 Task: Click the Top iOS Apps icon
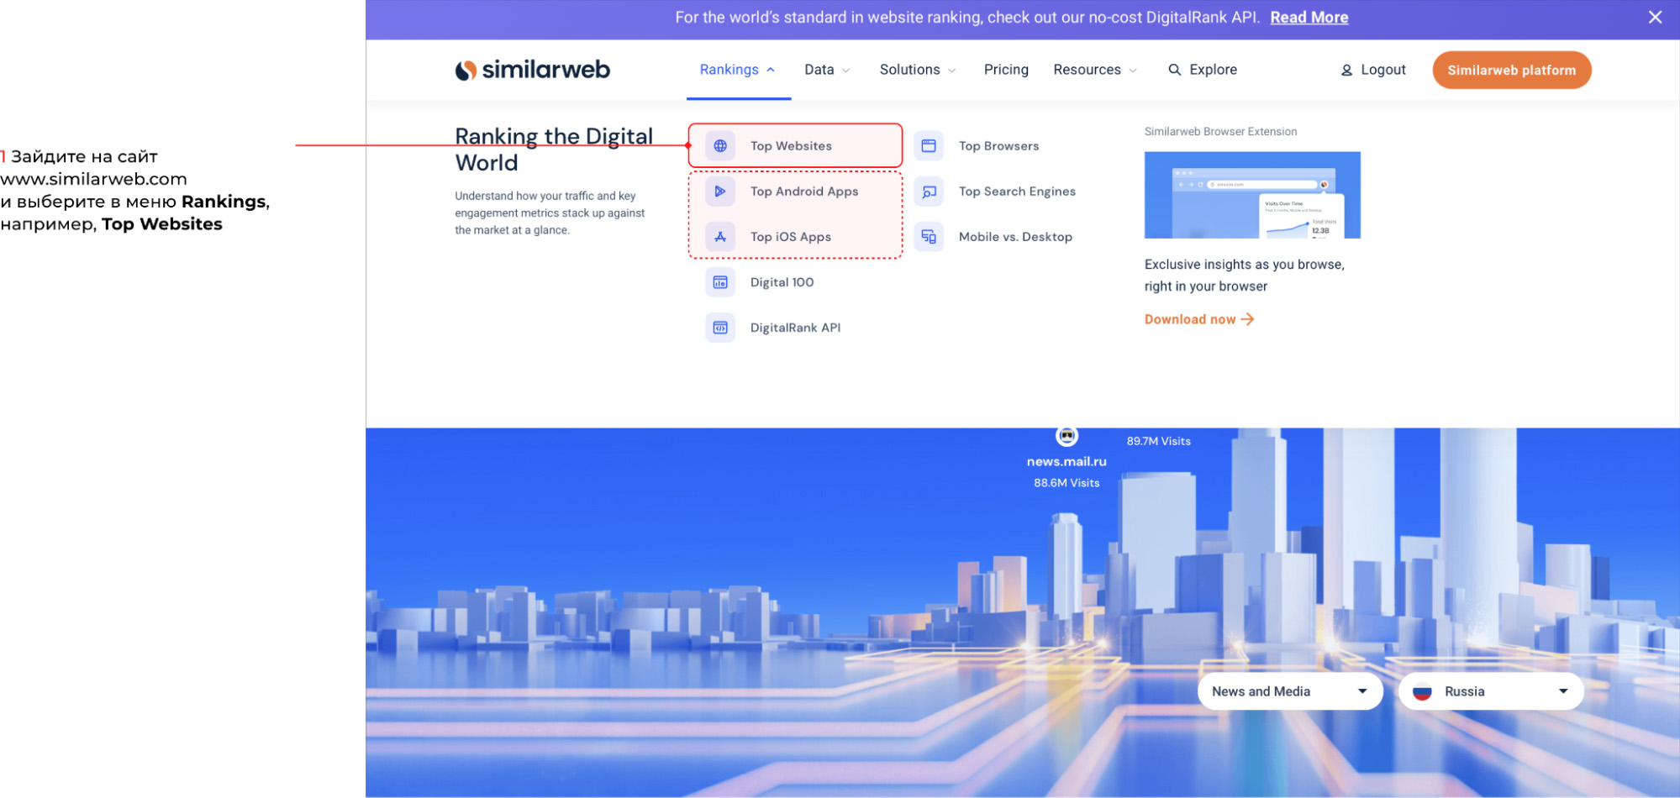pyautogui.click(x=720, y=237)
